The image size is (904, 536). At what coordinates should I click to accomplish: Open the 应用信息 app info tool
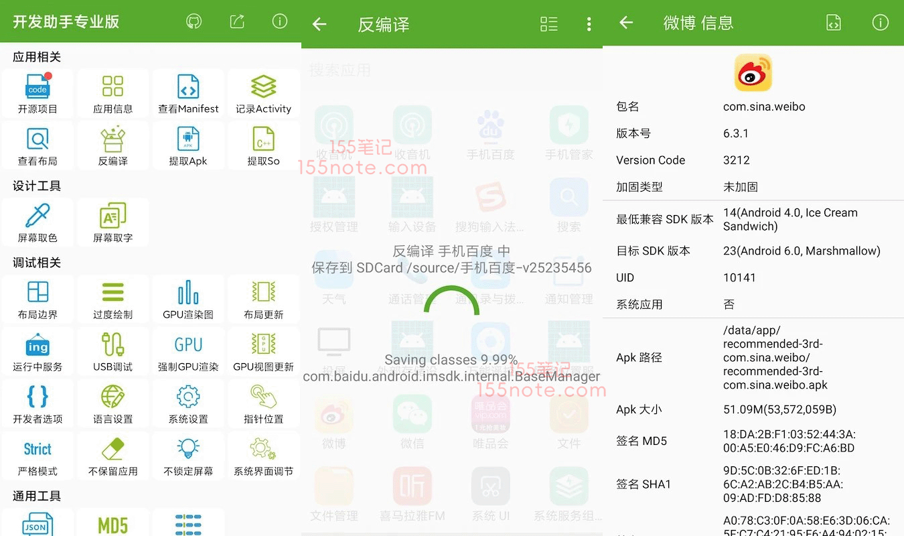[x=112, y=93]
